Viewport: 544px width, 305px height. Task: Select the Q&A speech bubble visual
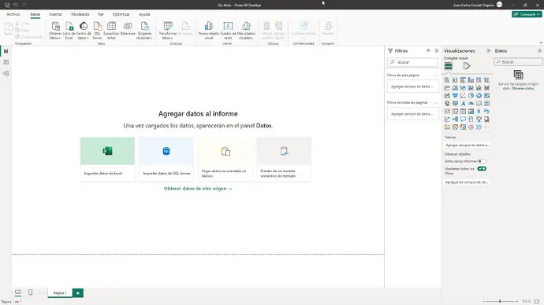463,119
